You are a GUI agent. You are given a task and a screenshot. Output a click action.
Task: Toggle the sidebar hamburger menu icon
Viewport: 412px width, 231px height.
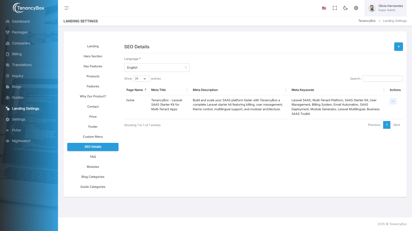coord(67,8)
